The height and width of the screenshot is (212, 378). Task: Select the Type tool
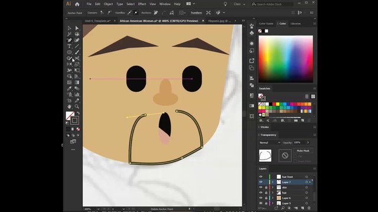click(70, 46)
